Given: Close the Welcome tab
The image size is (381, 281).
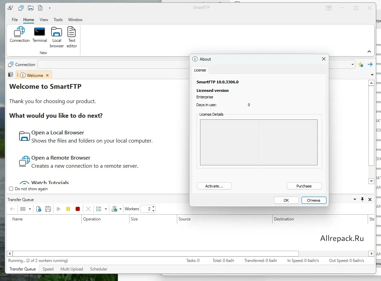Looking at the screenshot, I should click(x=47, y=75).
